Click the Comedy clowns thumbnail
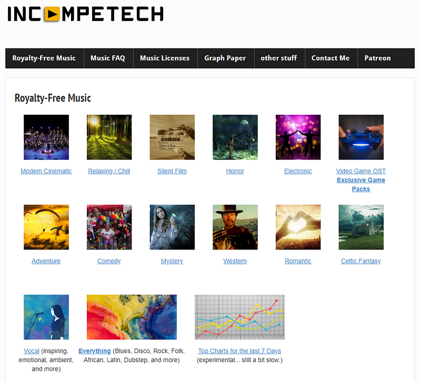421x382 pixels. pos(109,227)
